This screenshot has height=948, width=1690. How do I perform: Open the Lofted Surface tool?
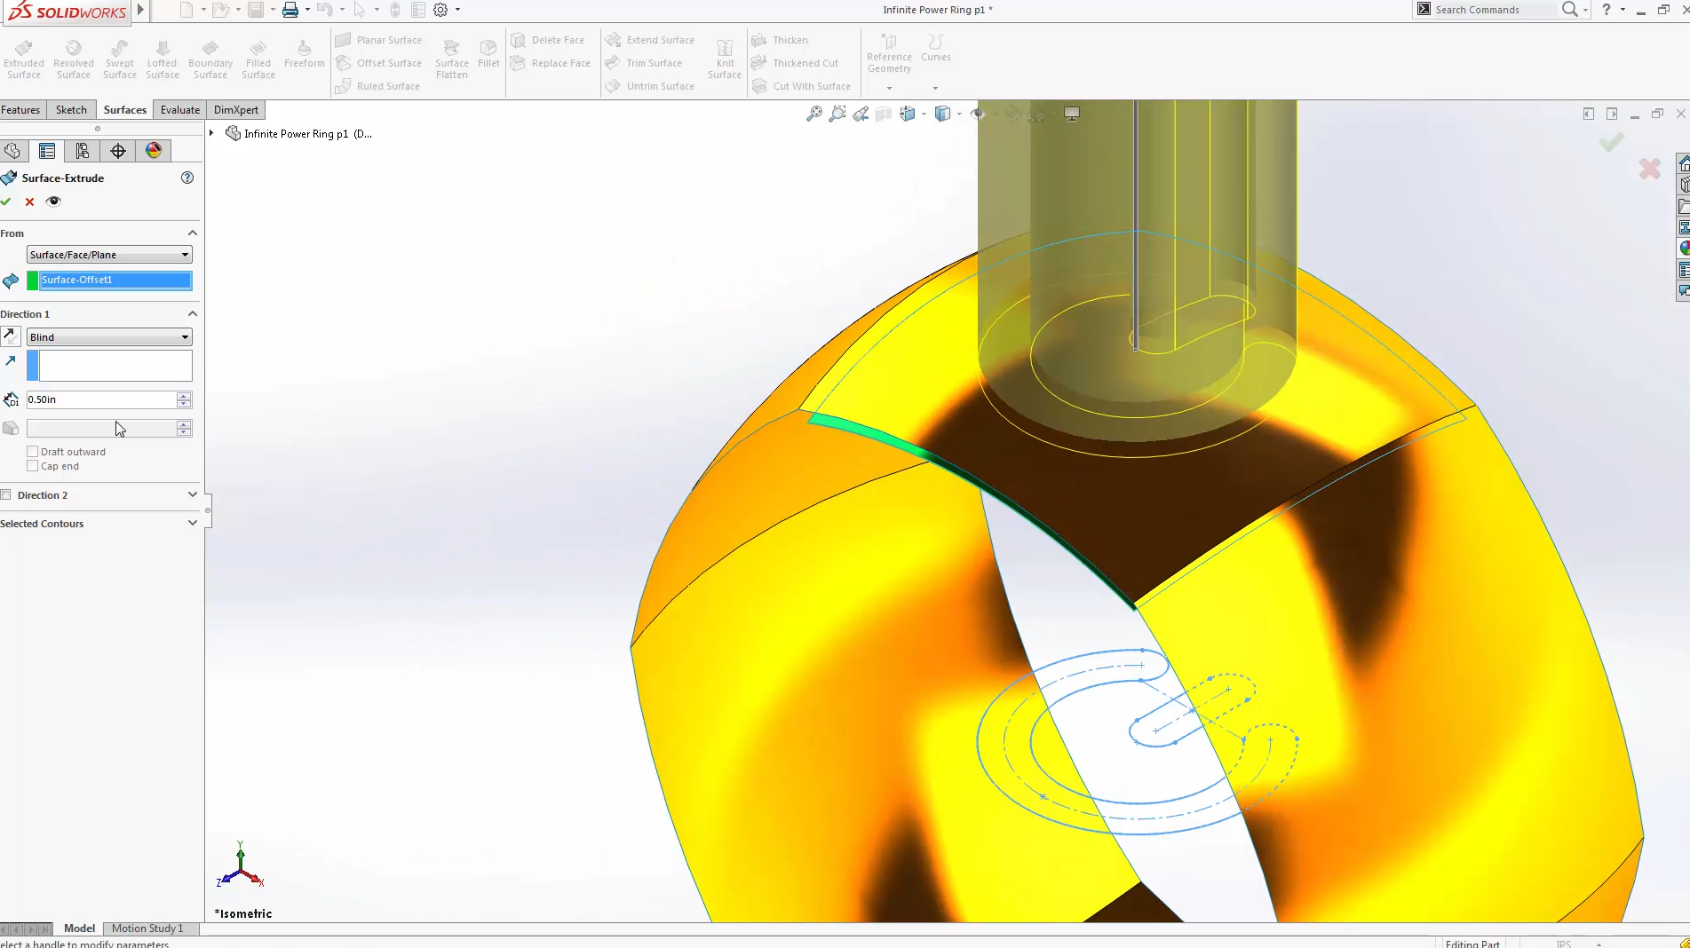tap(162, 57)
